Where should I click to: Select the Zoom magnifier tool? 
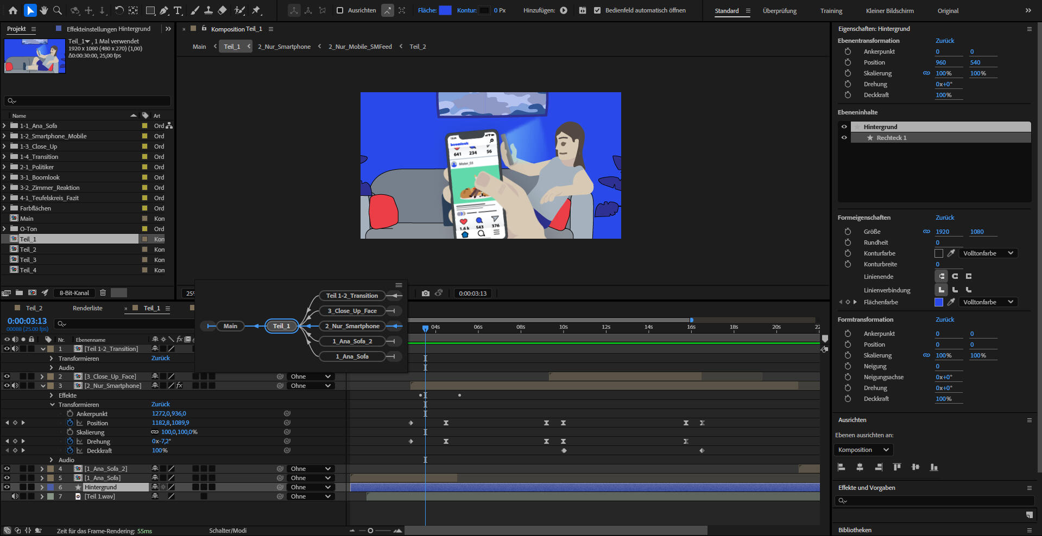57,10
